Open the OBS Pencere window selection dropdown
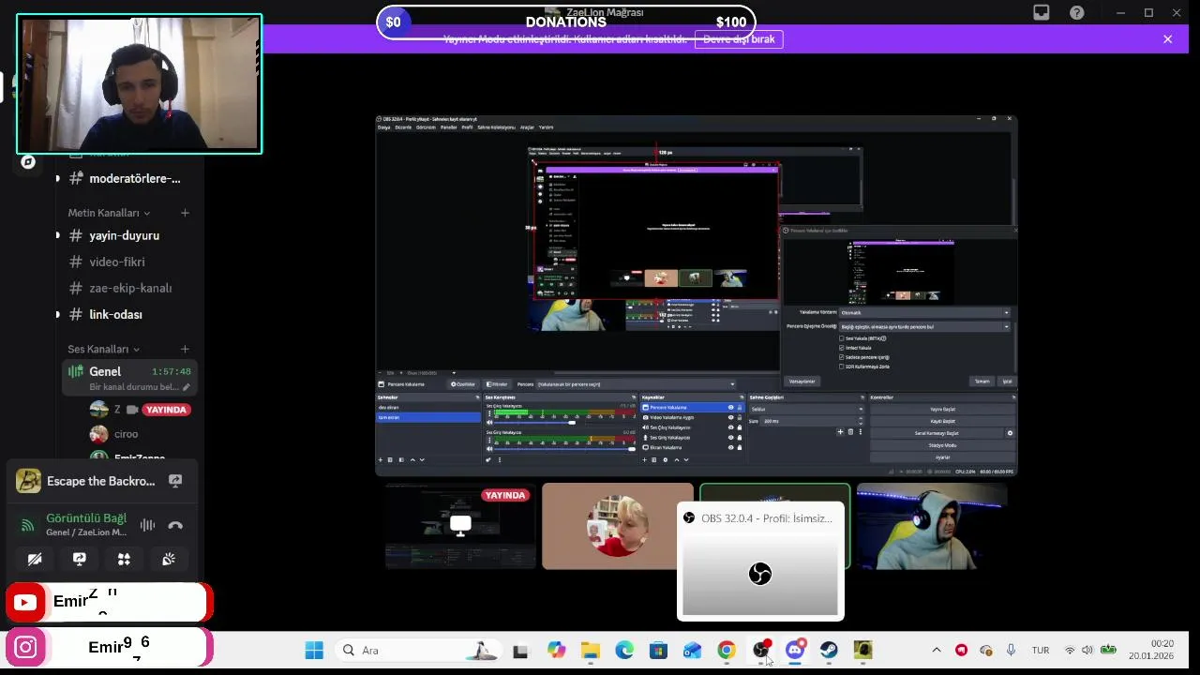The image size is (1200, 675). (636, 384)
